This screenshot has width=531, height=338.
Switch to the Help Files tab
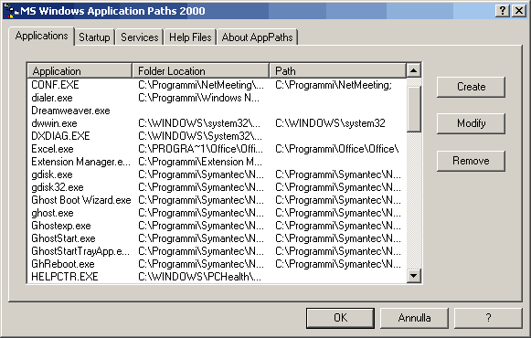[x=190, y=37]
